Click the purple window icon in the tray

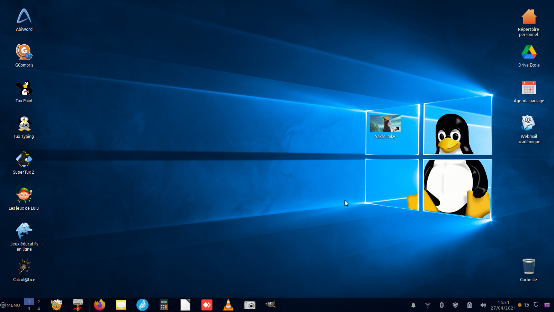point(547,305)
